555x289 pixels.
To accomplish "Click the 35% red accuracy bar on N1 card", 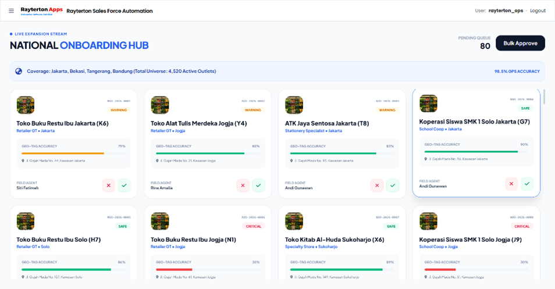I will coord(208,270).
